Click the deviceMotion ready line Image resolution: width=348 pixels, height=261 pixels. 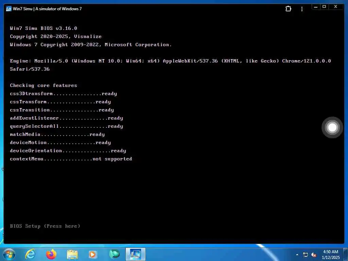60,142
